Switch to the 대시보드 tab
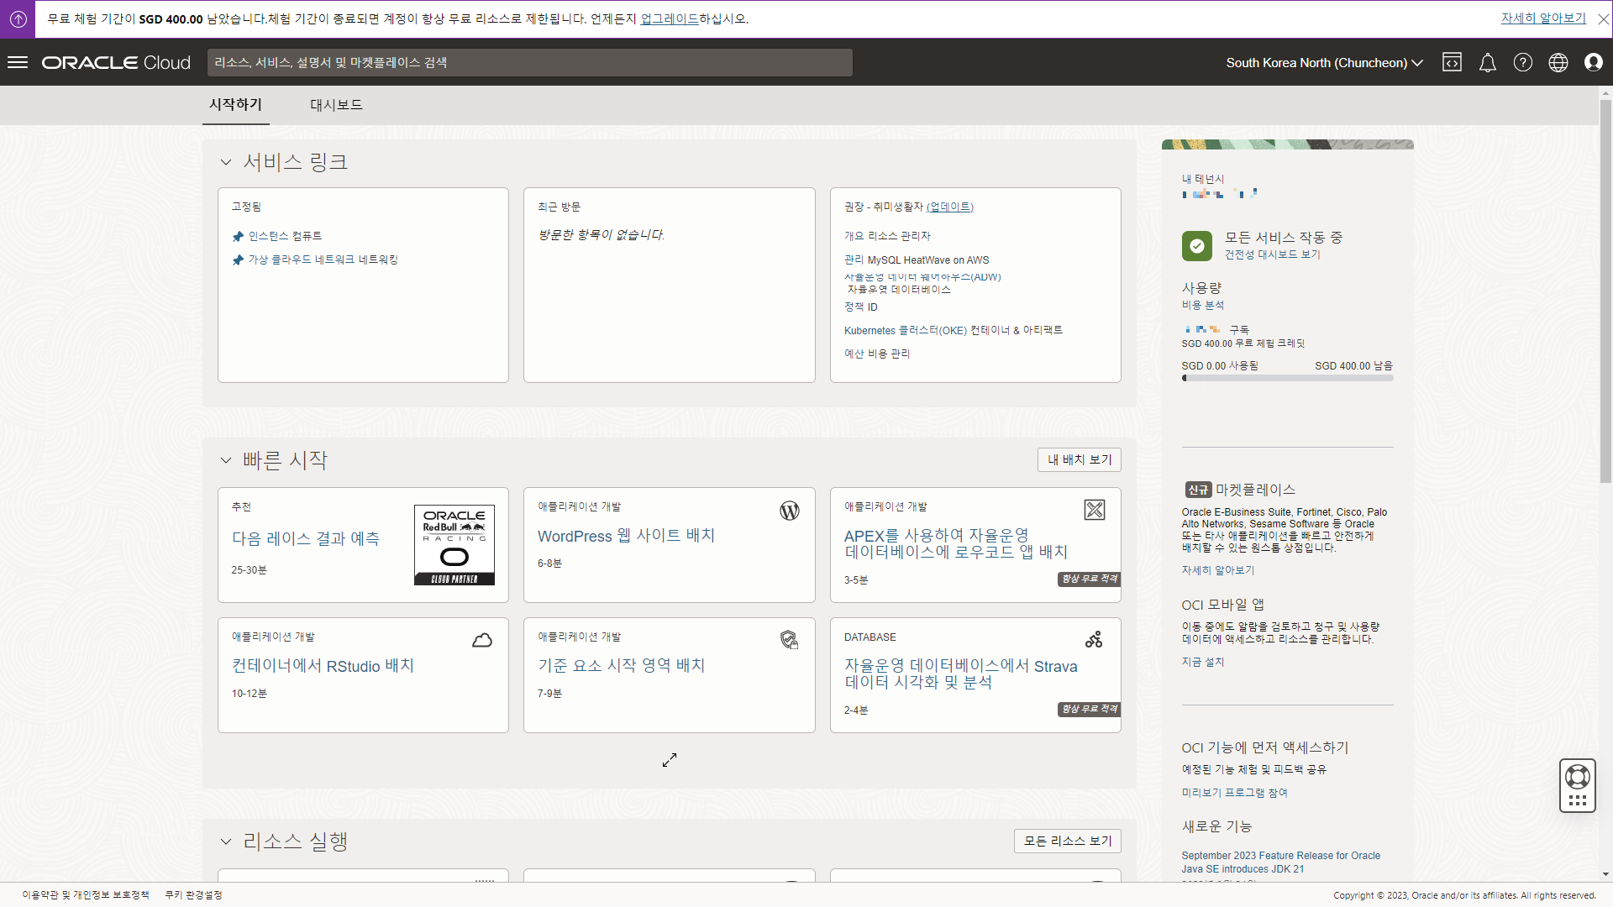Image resolution: width=1613 pixels, height=907 pixels. [x=336, y=105]
